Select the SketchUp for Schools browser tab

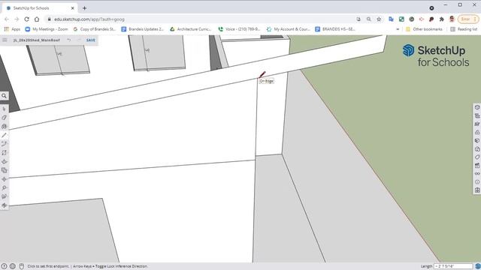coord(40,8)
